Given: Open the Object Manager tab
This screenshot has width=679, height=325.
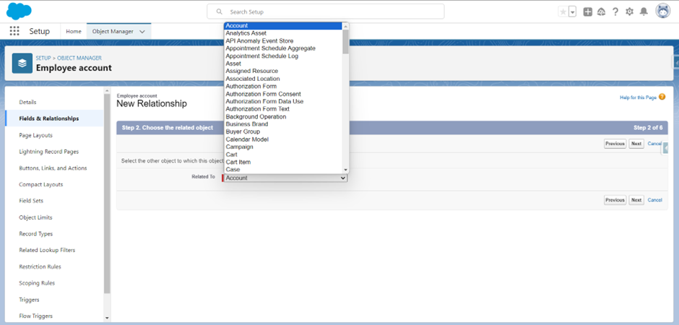Looking at the screenshot, I should tap(113, 31).
